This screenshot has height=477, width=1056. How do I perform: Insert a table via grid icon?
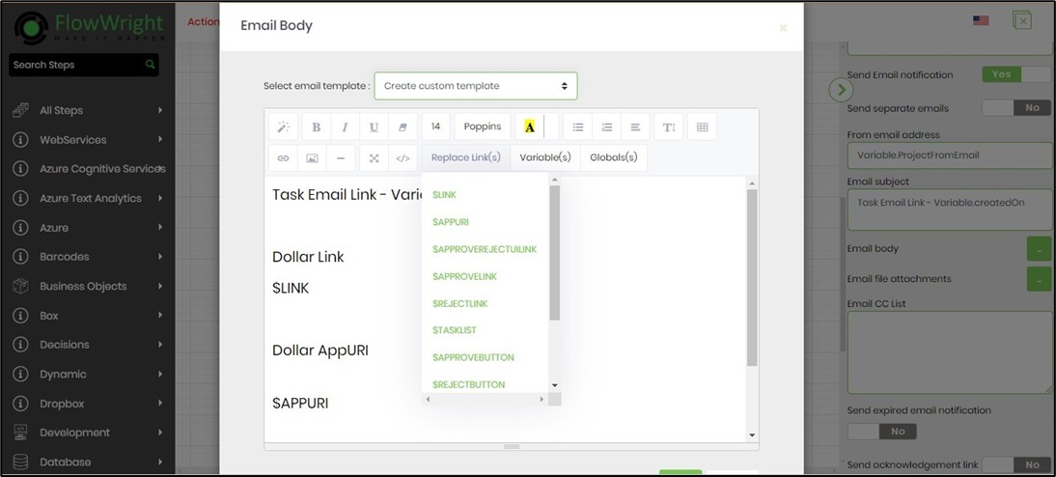[703, 126]
